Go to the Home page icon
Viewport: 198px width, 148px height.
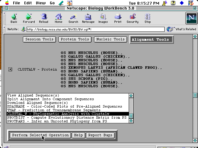[58, 18]
